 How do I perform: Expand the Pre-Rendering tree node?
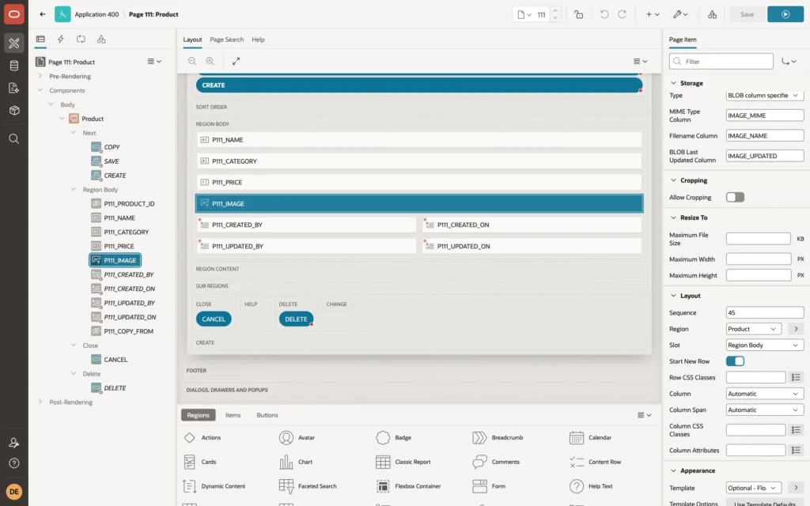click(x=40, y=76)
